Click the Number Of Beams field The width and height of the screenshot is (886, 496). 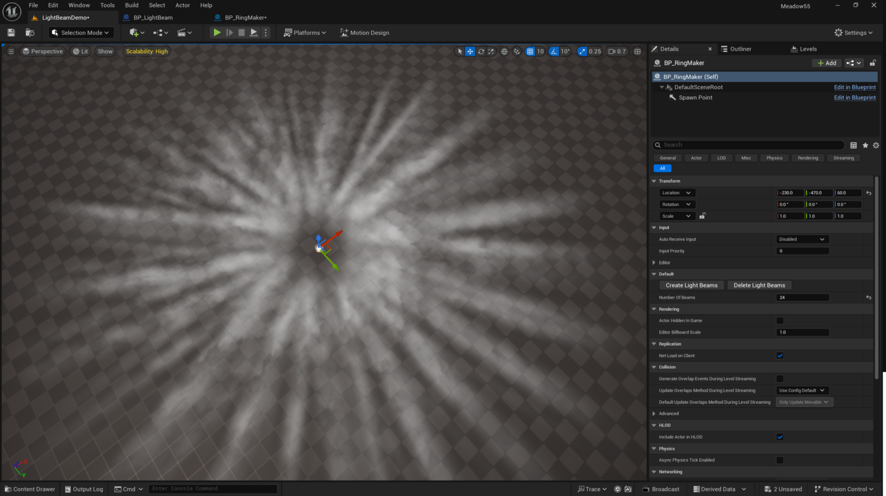coord(802,297)
